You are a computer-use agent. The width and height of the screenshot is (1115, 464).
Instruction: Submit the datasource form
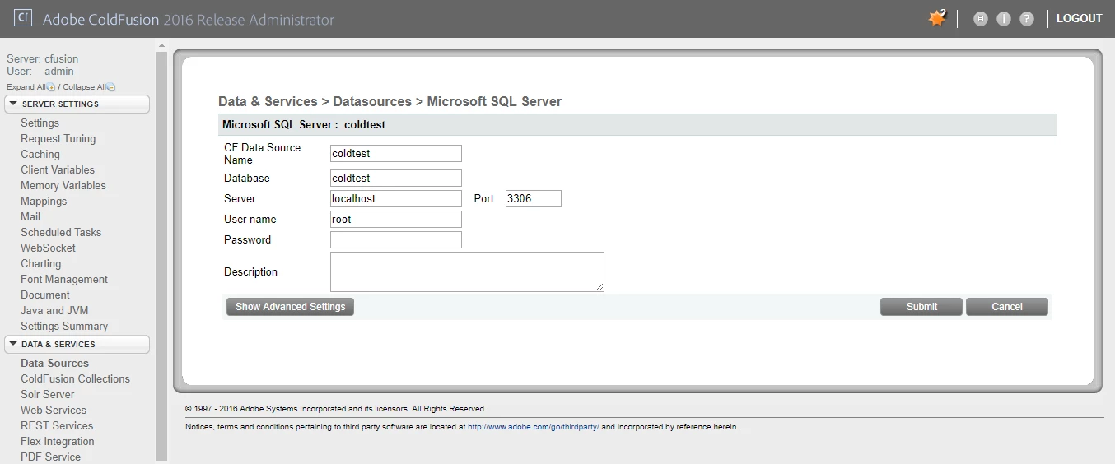(921, 306)
